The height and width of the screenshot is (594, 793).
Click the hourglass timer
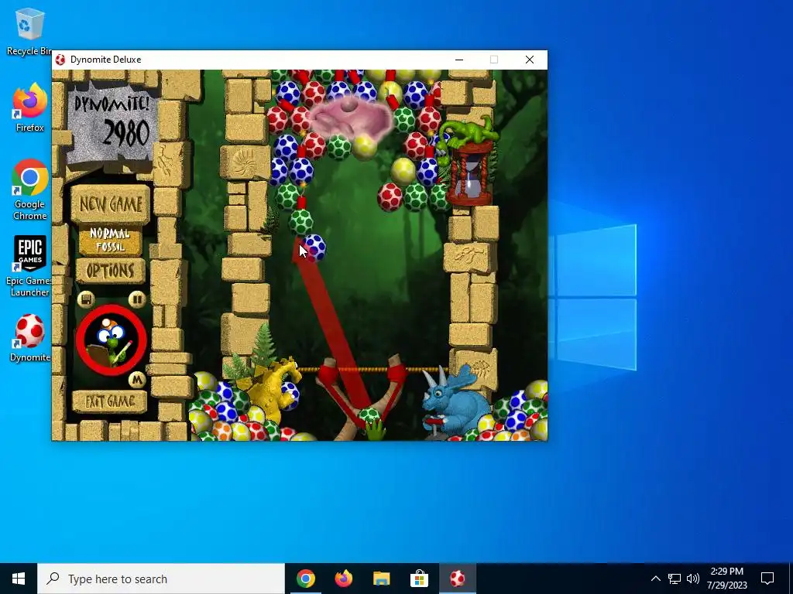tap(472, 174)
